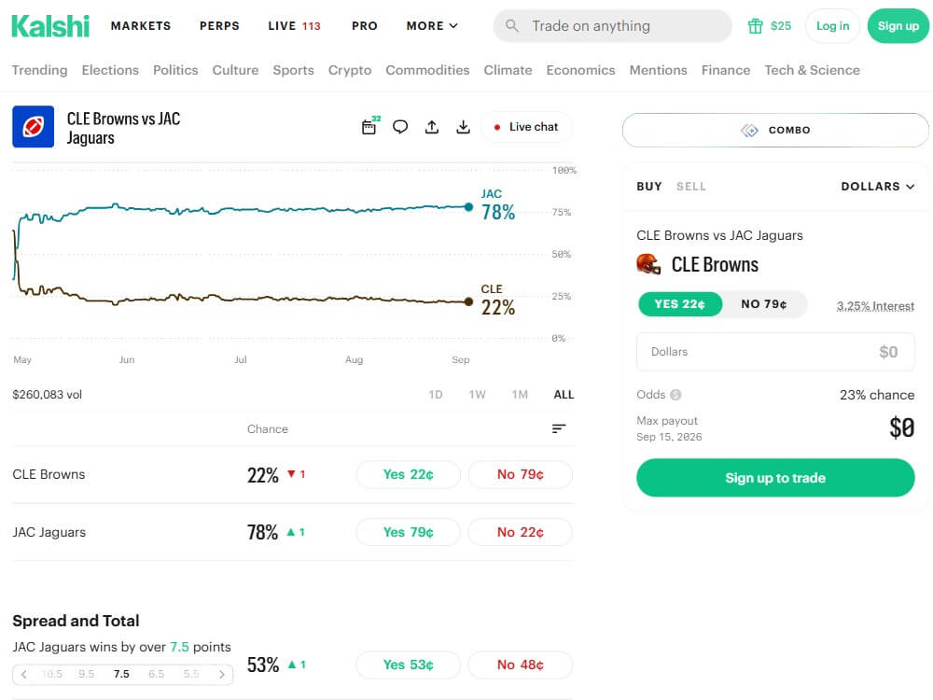Viewport: 933px width, 700px height.
Task: Open the comments speech bubble icon
Action: tap(400, 127)
